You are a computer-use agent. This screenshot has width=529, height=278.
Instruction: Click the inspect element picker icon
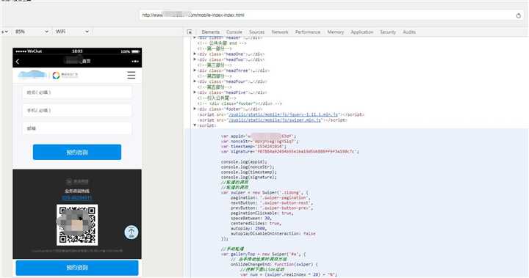[x=190, y=32]
